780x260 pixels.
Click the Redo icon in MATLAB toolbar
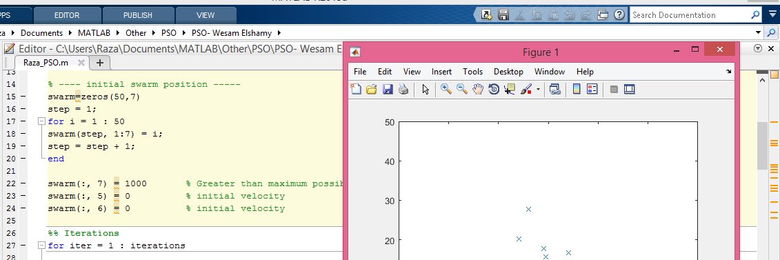(586, 15)
